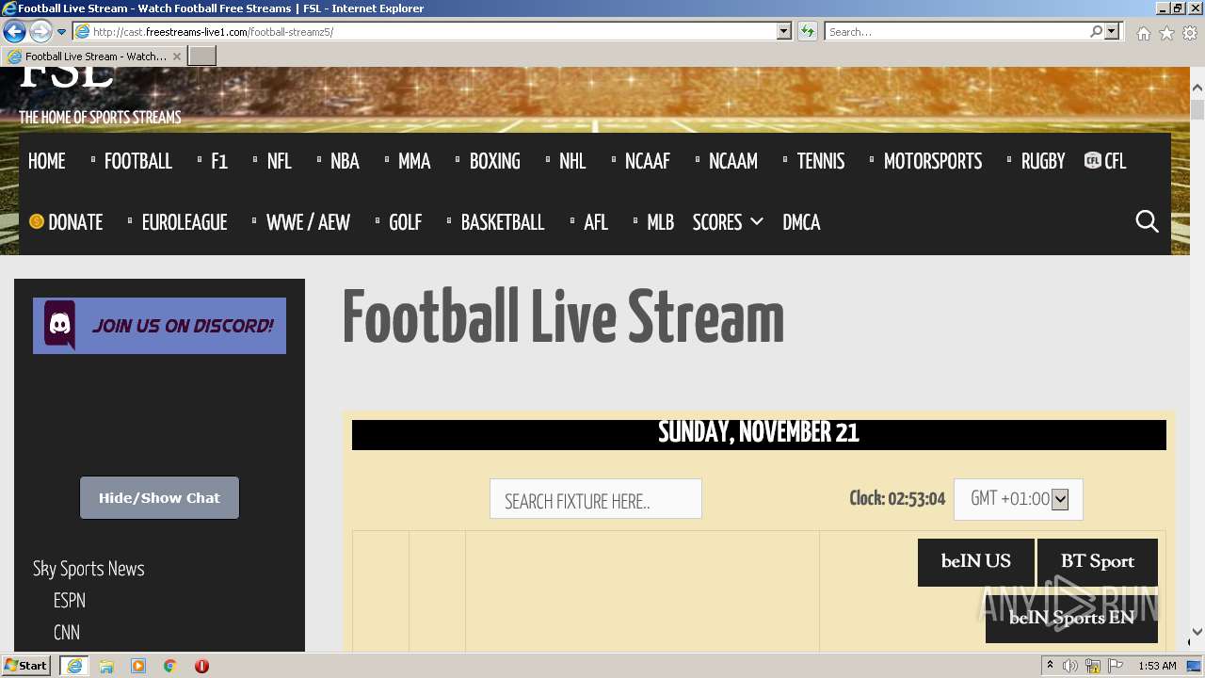Viewport: 1205px width, 678px height.
Task: Open the MOTORSPORTS menu item
Action: coord(933,161)
